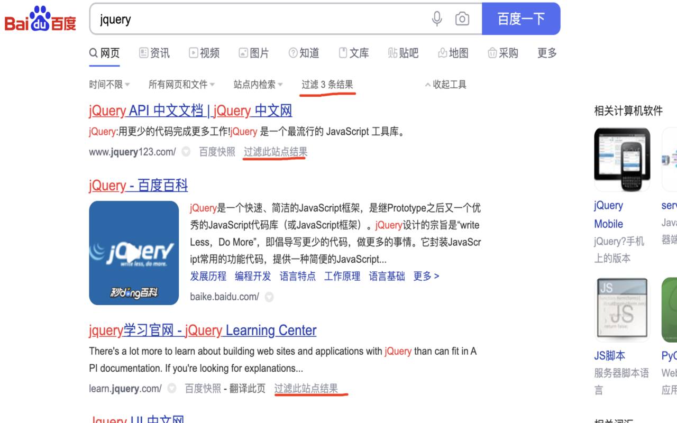The height and width of the screenshot is (423, 677).
Task: Open the 视频 tab
Action: [x=204, y=53]
